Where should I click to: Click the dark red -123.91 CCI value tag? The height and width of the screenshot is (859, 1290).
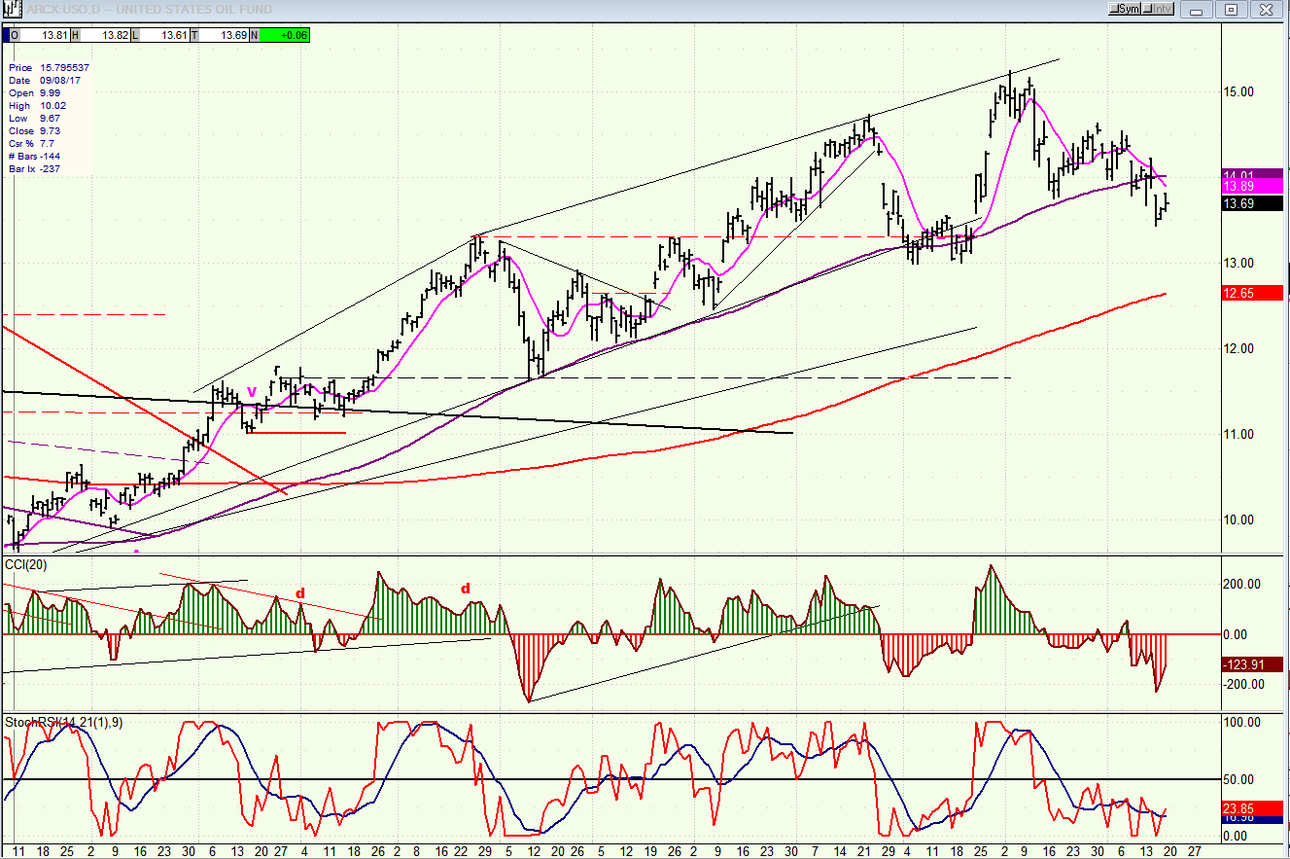[1252, 664]
